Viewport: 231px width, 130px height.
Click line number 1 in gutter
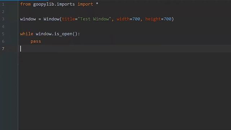[x=3, y=4]
